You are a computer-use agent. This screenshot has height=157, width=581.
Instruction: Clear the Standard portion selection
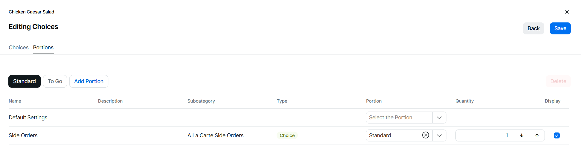[x=426, y=135]
